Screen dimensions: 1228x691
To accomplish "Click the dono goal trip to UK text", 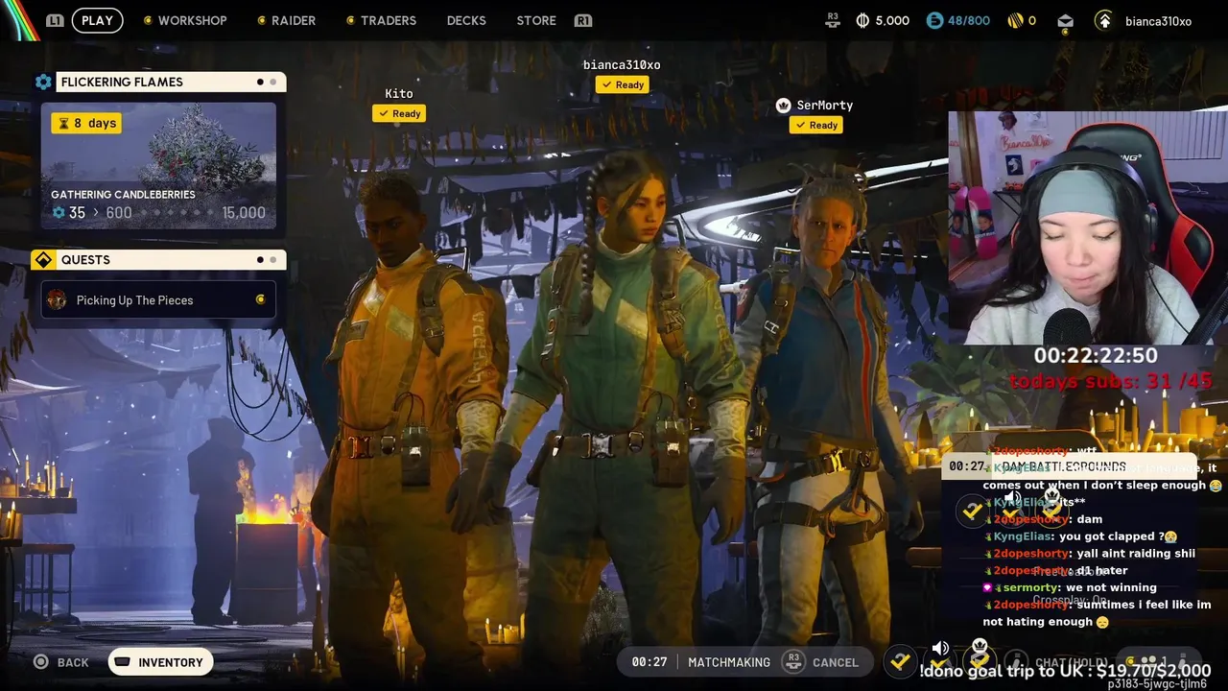I will [x=1065, y=671].
